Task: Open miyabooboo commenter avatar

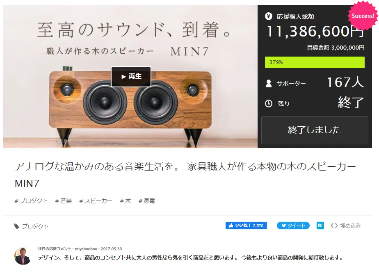Action: (x=23, y=256)
